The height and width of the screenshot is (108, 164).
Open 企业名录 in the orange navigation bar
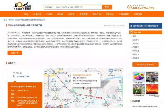coord(37,14)
